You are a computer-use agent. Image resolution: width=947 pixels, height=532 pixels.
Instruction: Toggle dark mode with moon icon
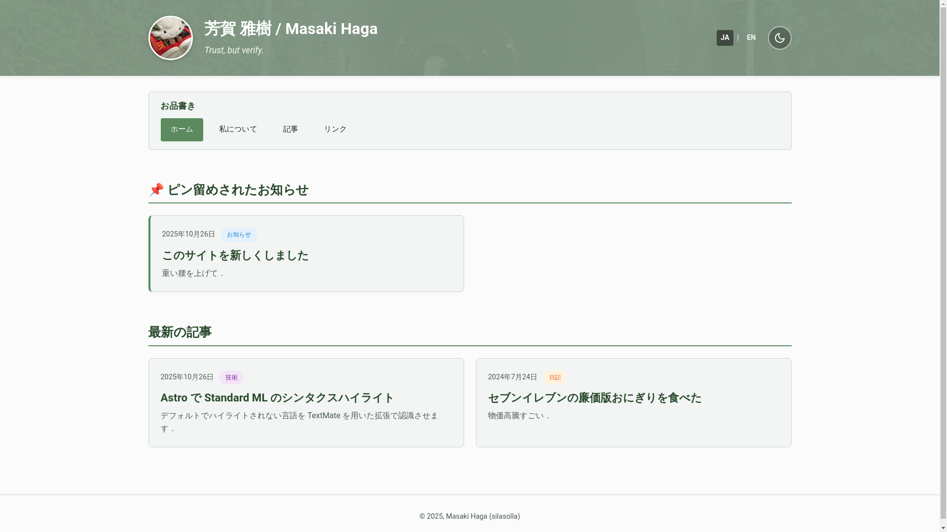click(x=779, y=38)
